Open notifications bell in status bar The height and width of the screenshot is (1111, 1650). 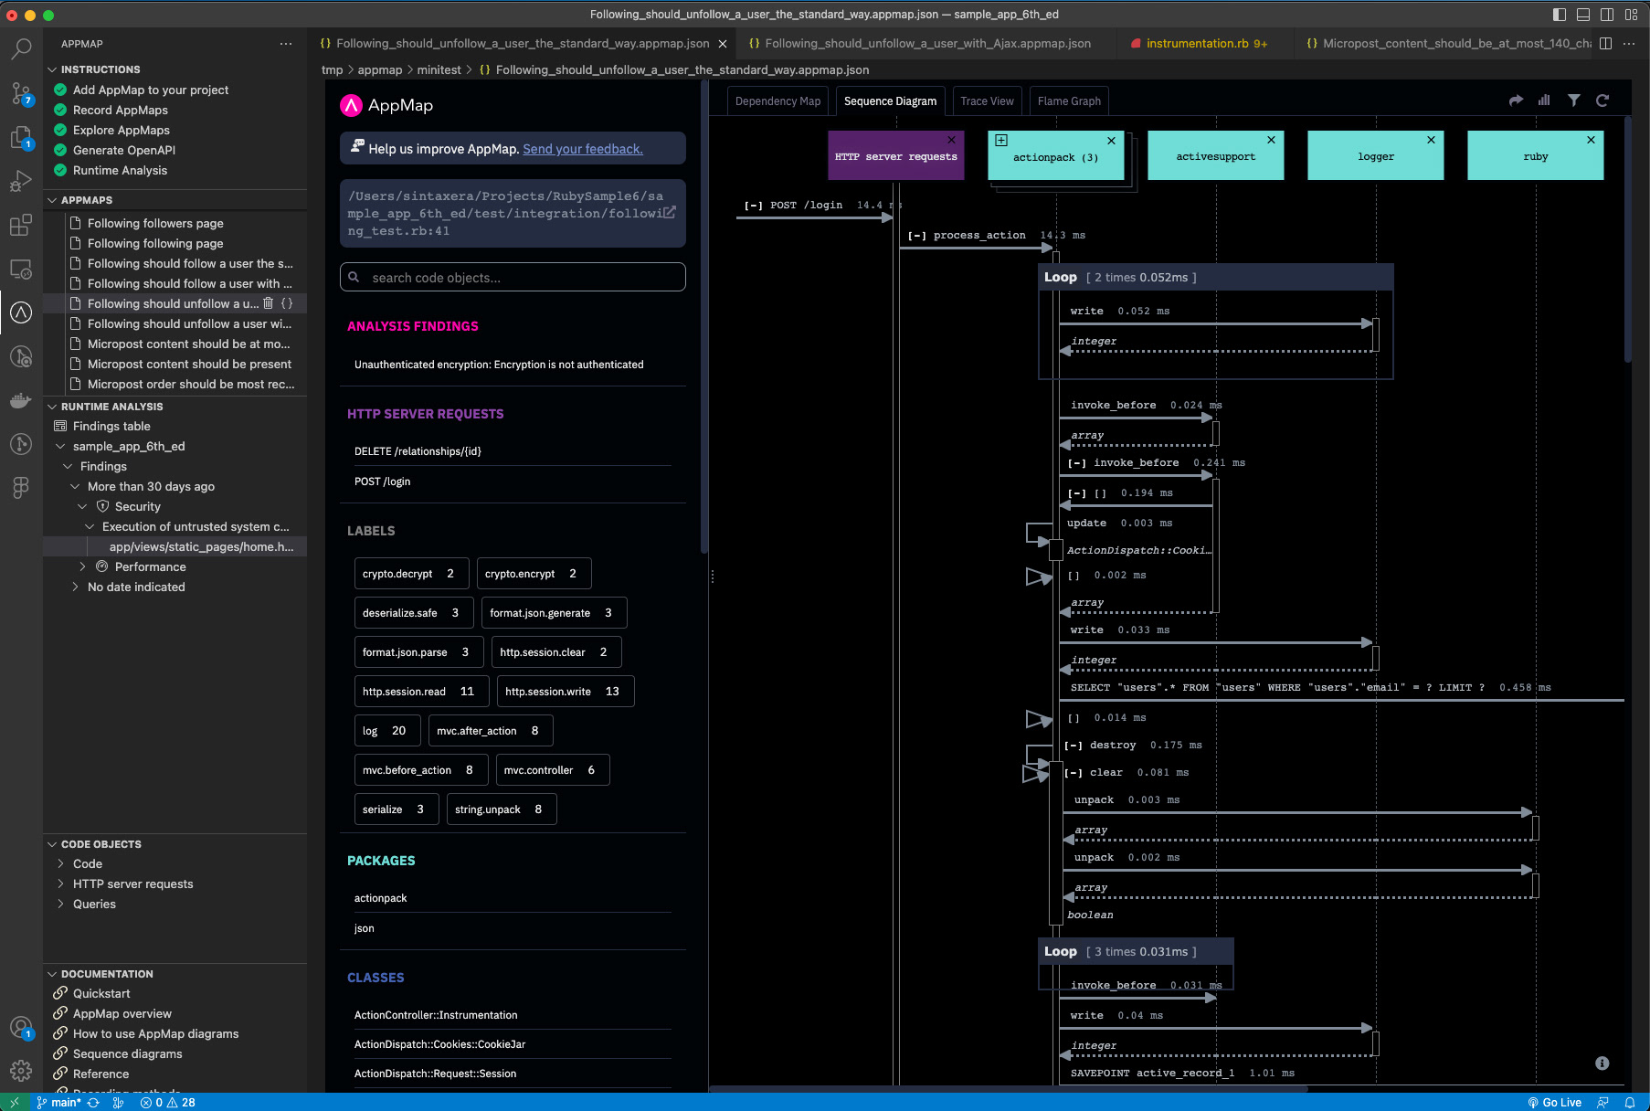click(x=1629, y=1102)
